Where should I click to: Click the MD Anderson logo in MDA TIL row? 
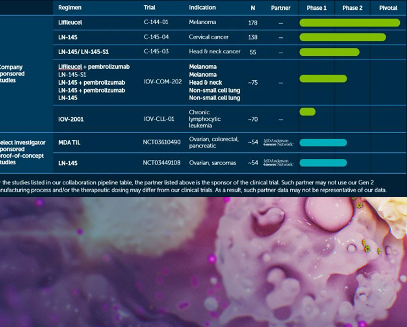(278, 142)
